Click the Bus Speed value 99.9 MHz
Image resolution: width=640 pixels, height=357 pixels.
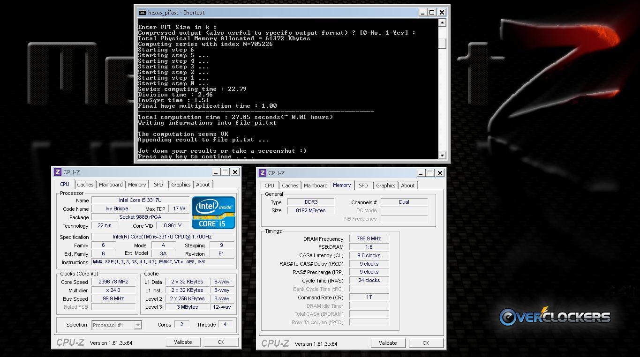click(113, 298)
